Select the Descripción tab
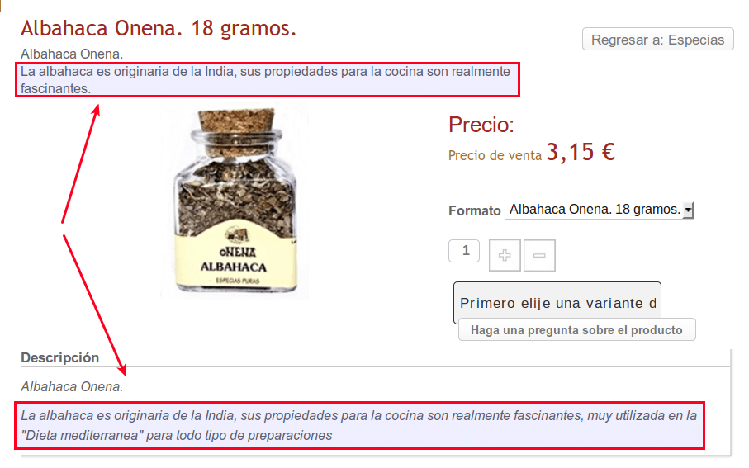The height and width of the screenshot is (468, 749). 59,357
